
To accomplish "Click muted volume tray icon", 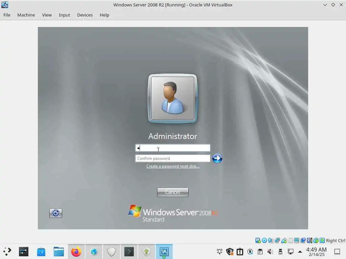I will (x=270, y=251).
